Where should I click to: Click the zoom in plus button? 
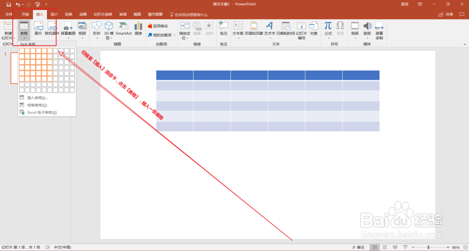click(x=448, y=247)
